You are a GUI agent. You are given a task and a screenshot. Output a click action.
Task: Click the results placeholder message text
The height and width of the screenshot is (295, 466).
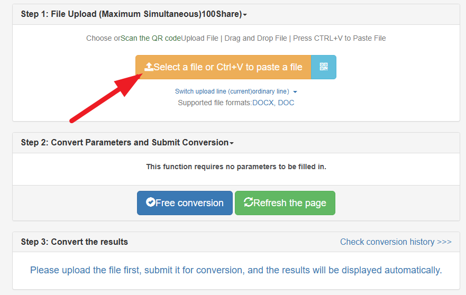click(x=235, y=270)
